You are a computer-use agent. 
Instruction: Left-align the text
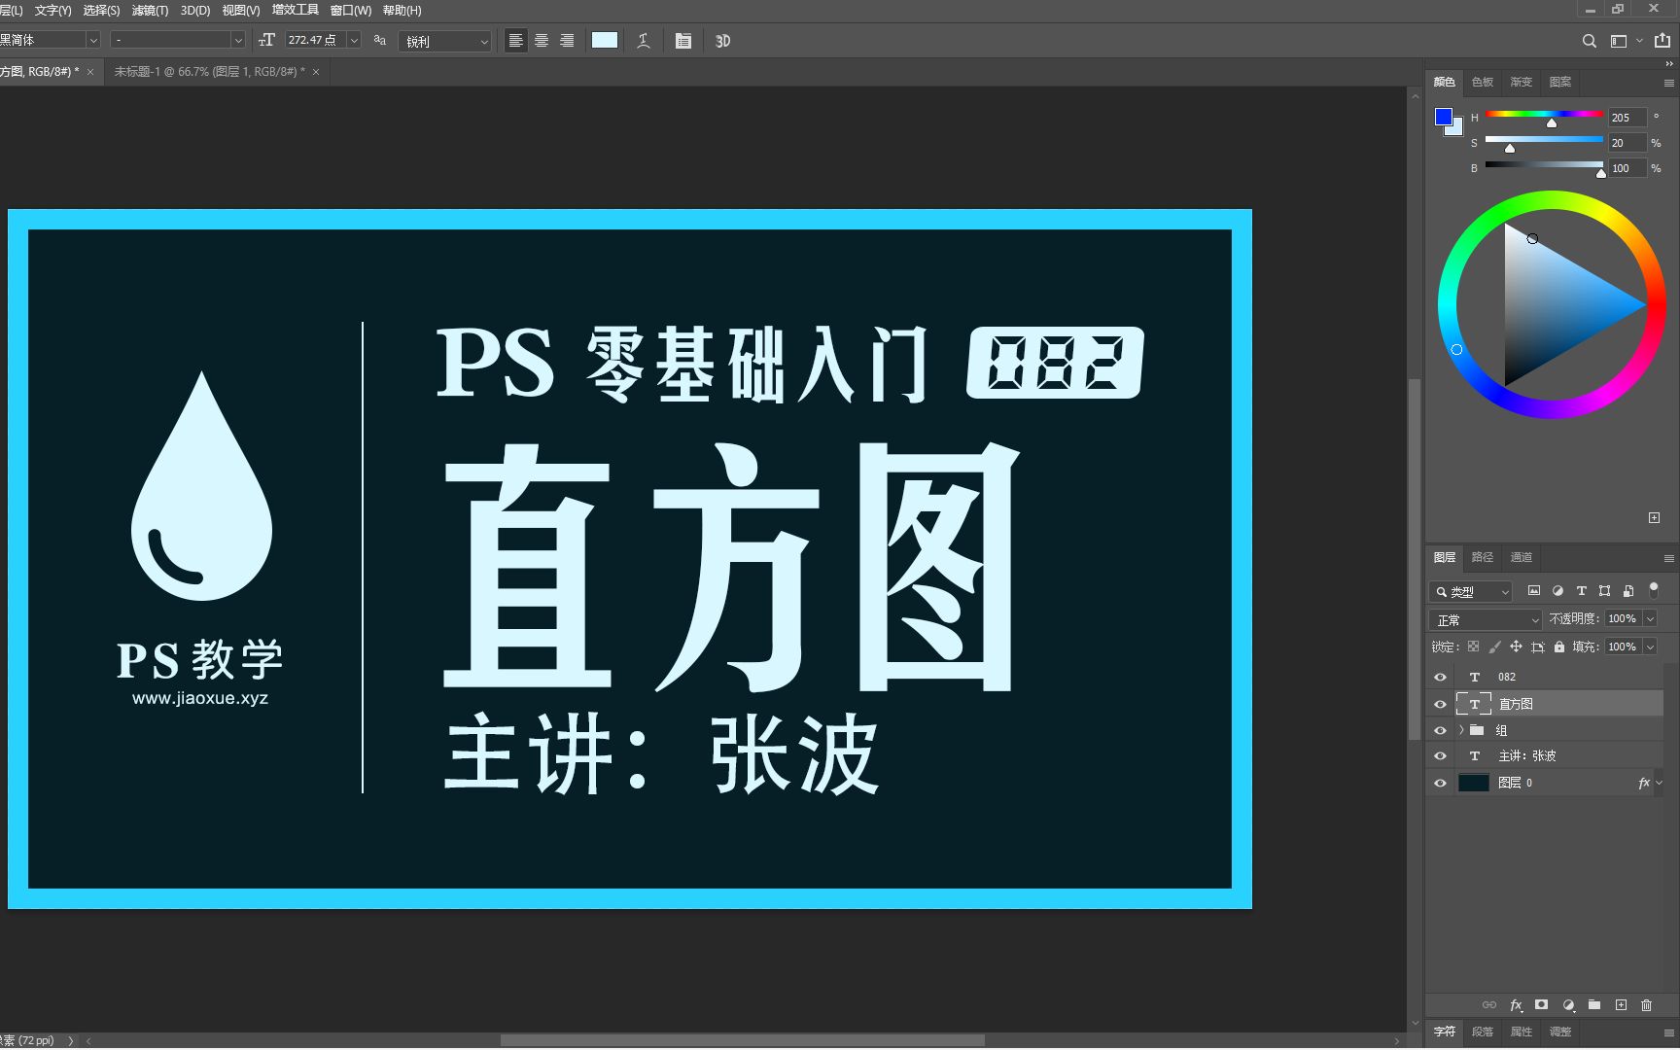click(515, 41)
